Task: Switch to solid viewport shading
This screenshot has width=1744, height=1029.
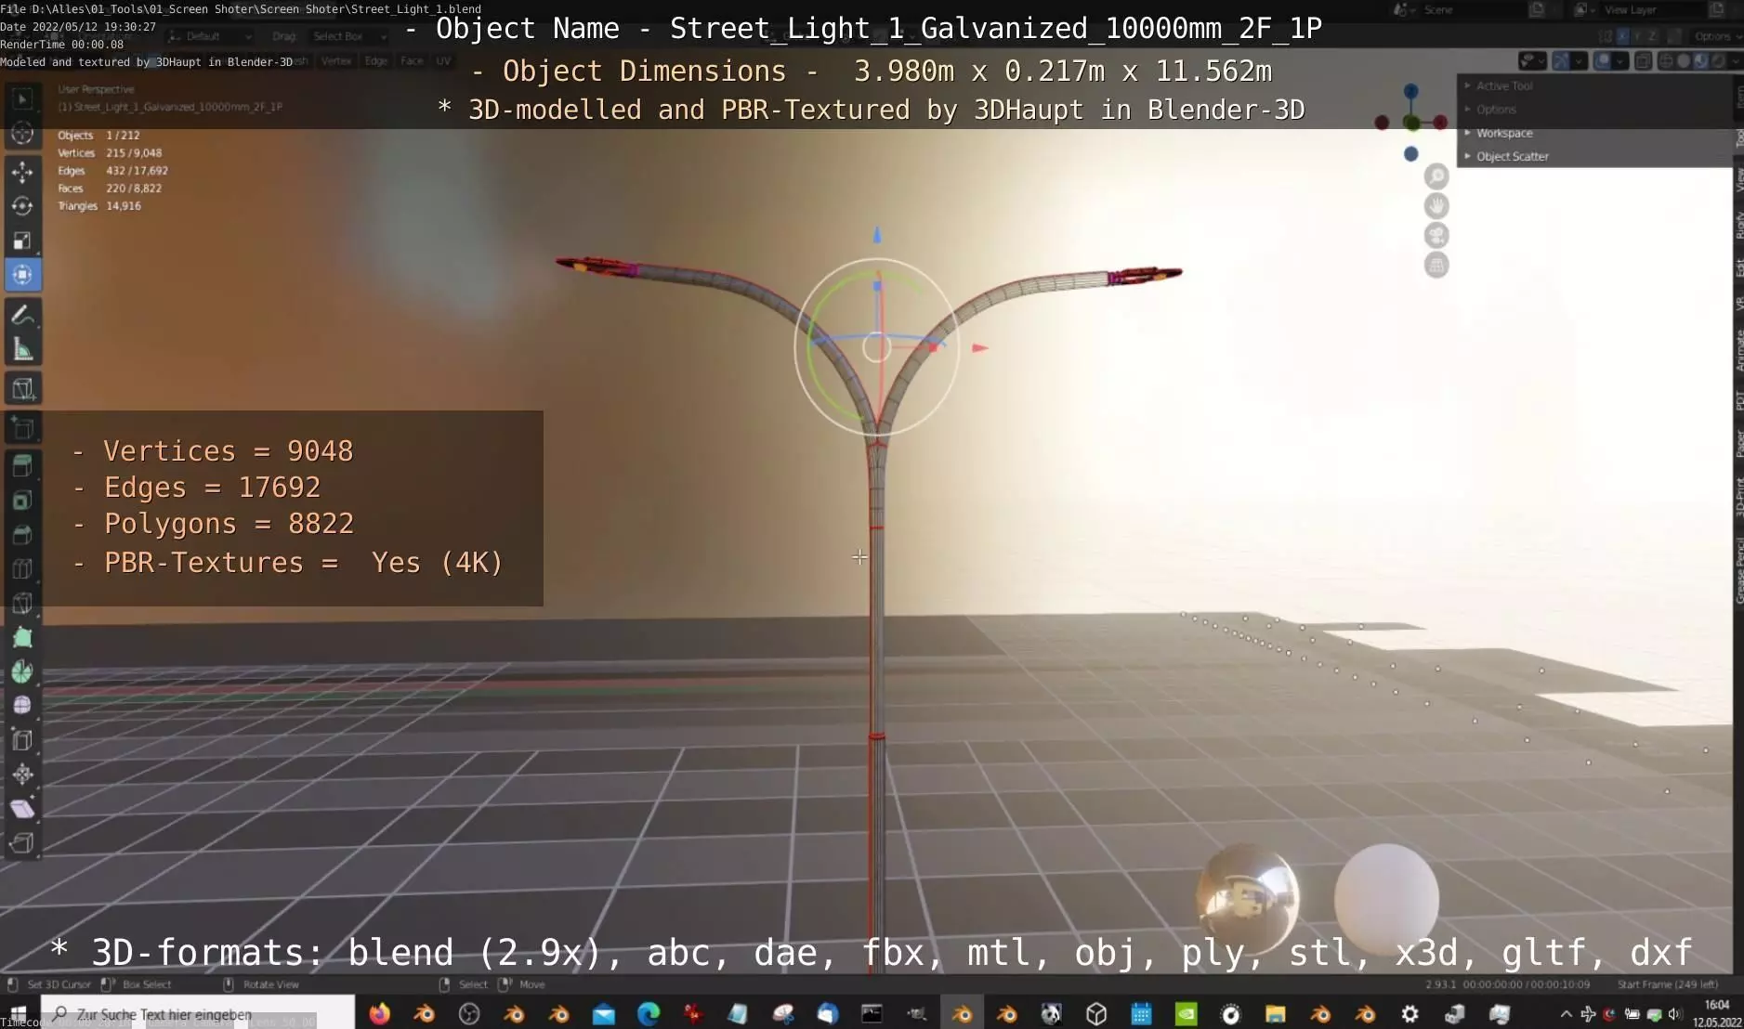Action: tap(1684, 60)
